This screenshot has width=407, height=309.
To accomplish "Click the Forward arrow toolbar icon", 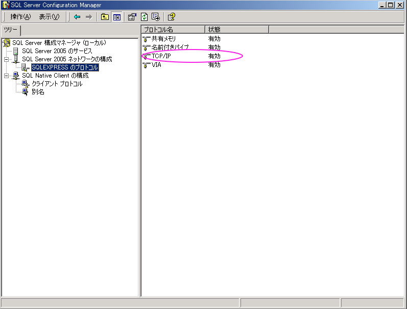I will tap(89, 17).
